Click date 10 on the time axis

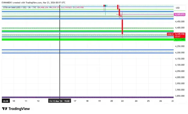coord(14,101)
